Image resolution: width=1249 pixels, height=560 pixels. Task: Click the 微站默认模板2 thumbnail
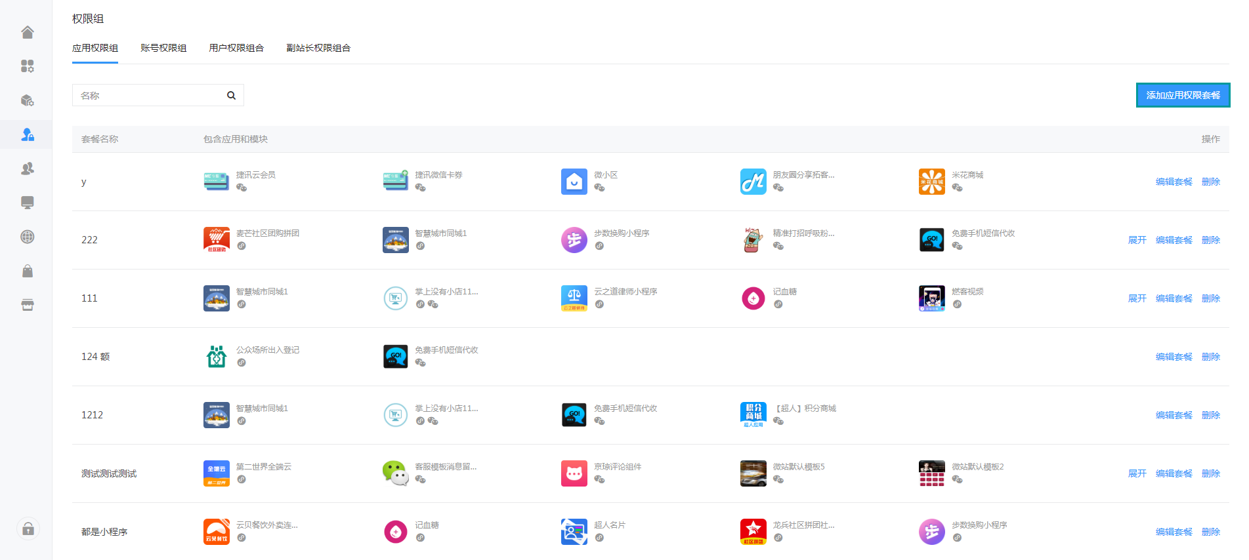pos(932,473)
